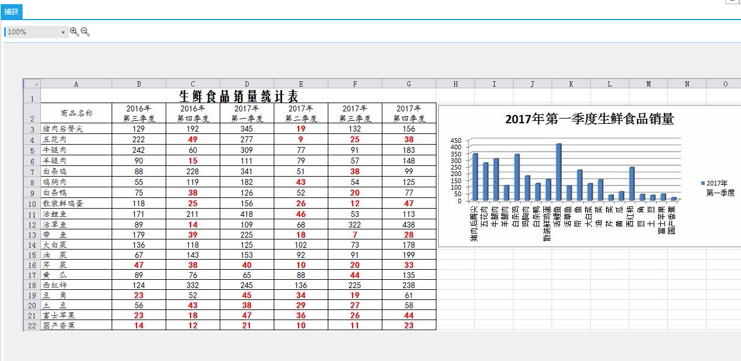Select the 国产香蕉 cell in the table

tap(76, 325)
